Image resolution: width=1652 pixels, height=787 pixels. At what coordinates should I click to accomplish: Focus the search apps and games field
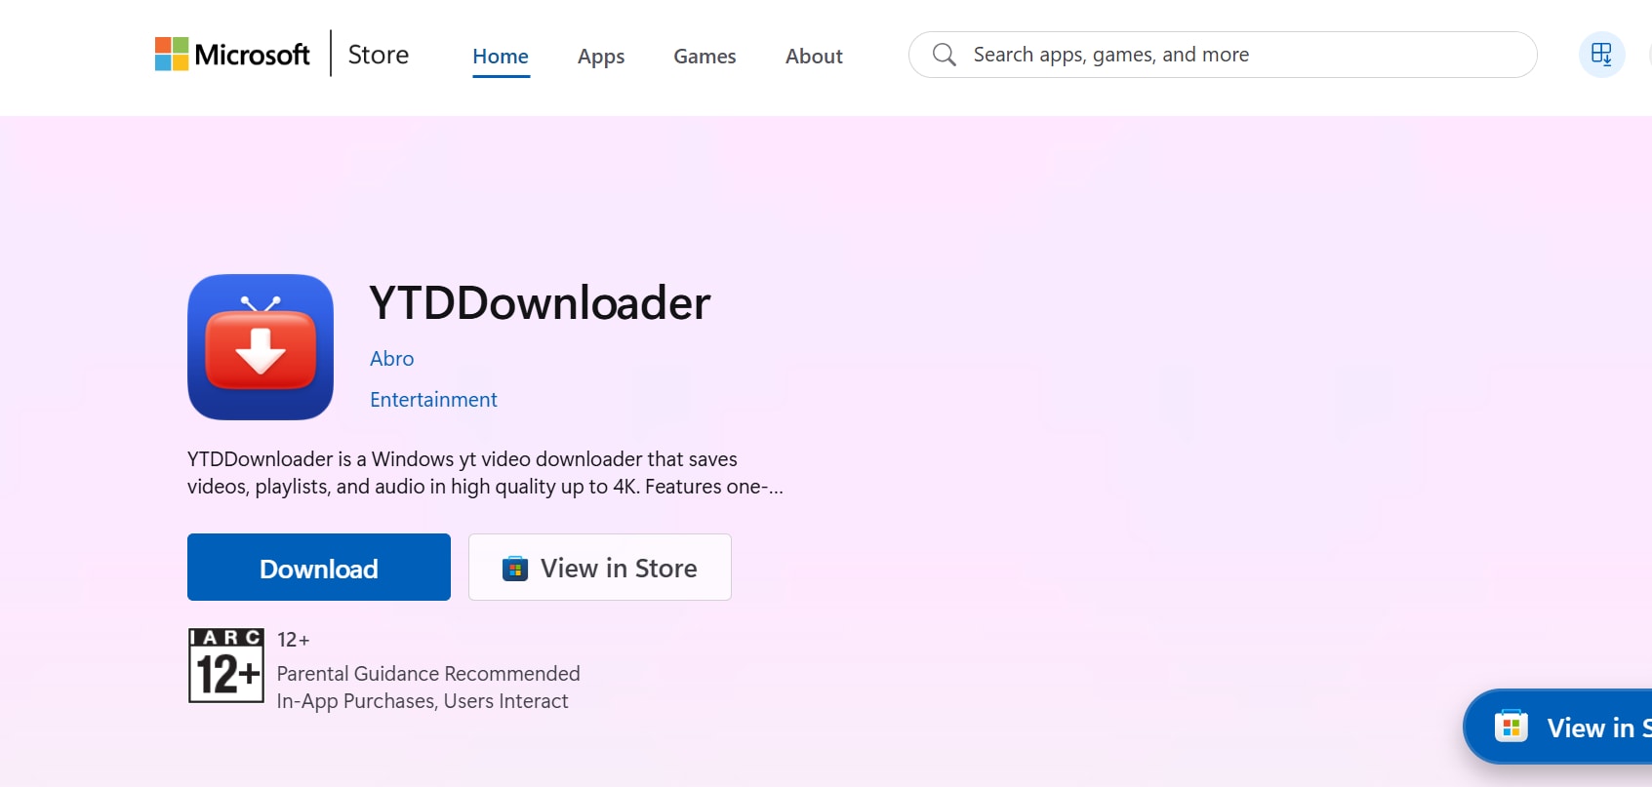(1223, 55)
